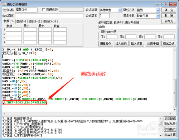This screenshot has height=140, width=179.
Task: Maximize the formula editor window
Action: coord(165,4)
